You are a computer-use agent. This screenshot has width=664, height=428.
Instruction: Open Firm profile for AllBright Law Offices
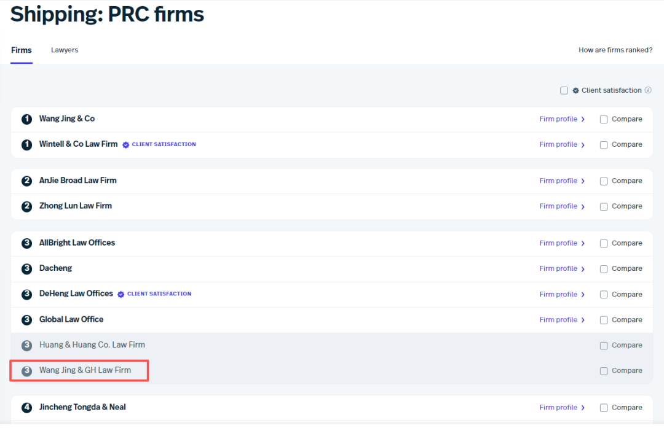[558, 243]
